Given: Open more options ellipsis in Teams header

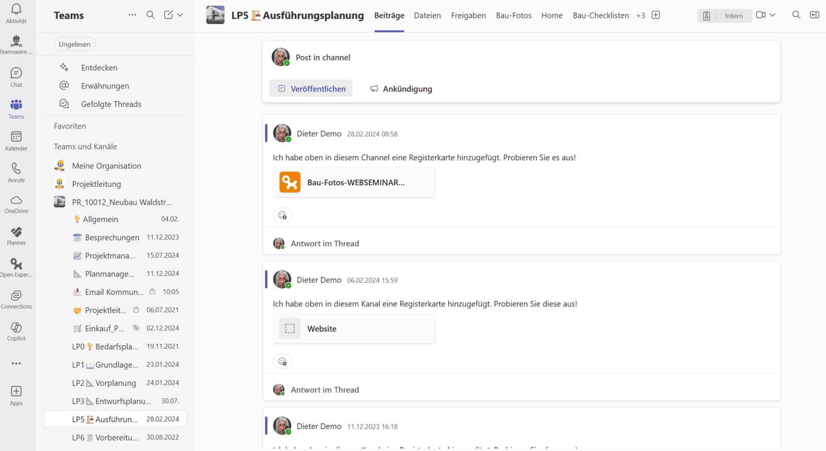Looking at the screenshot, I should 132,15.
